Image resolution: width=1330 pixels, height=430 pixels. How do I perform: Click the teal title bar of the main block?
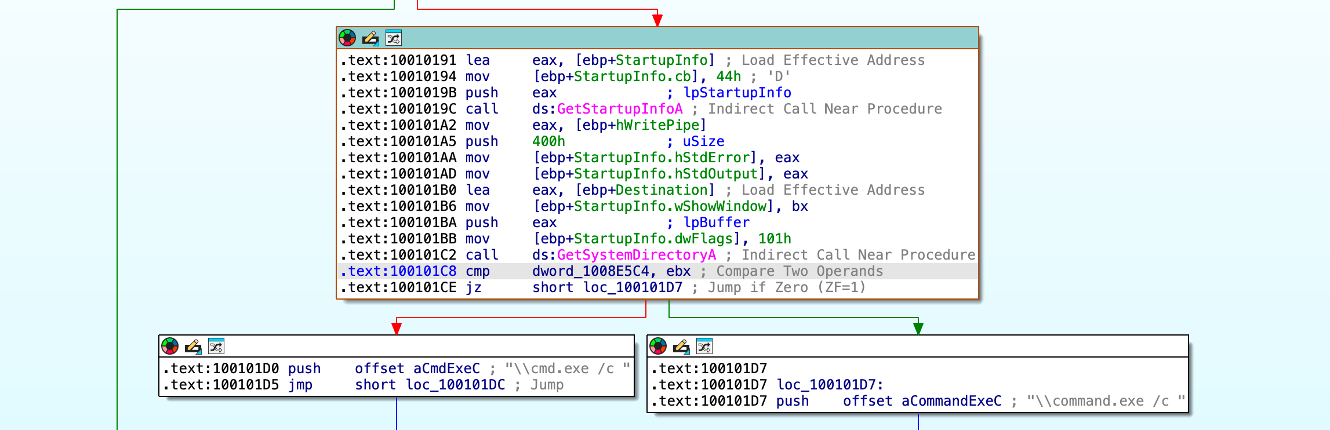click(x=657, y=38)
